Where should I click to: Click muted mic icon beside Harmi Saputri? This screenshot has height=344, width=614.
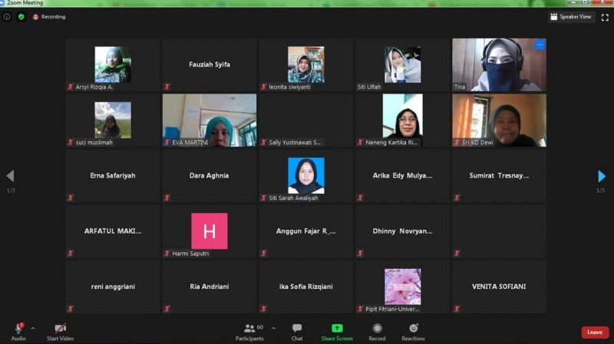click(x=167, y=254)
